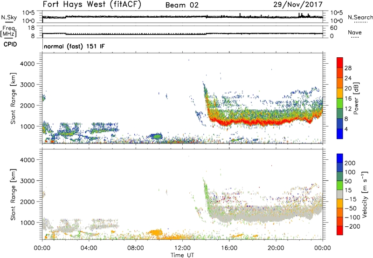
Task: Click the blue segment of the Power colorbar
Action: (x=340, y=134)
